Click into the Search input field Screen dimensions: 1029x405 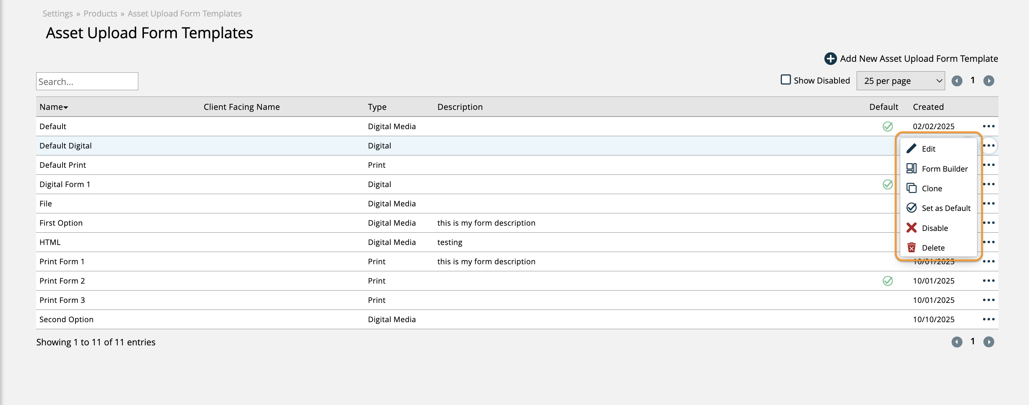click(x=87, y=81)
